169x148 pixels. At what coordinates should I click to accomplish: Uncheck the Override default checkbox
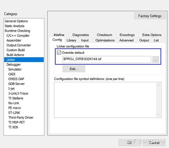pos(59,53)
